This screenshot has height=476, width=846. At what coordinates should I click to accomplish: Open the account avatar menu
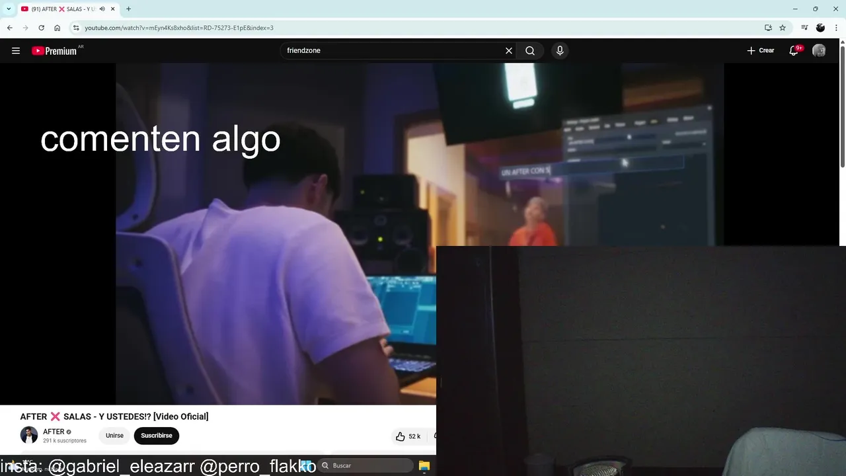(x=819, y=51)
